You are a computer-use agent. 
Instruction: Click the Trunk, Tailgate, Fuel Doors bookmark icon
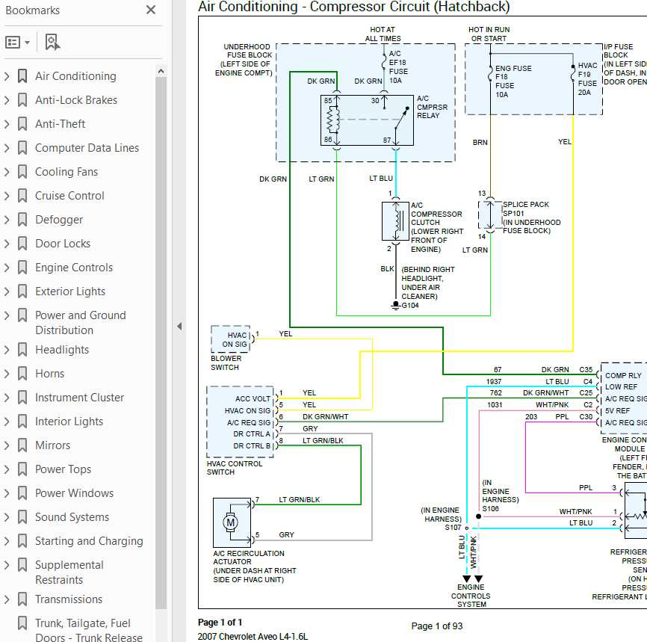click(x=22, y=624)
